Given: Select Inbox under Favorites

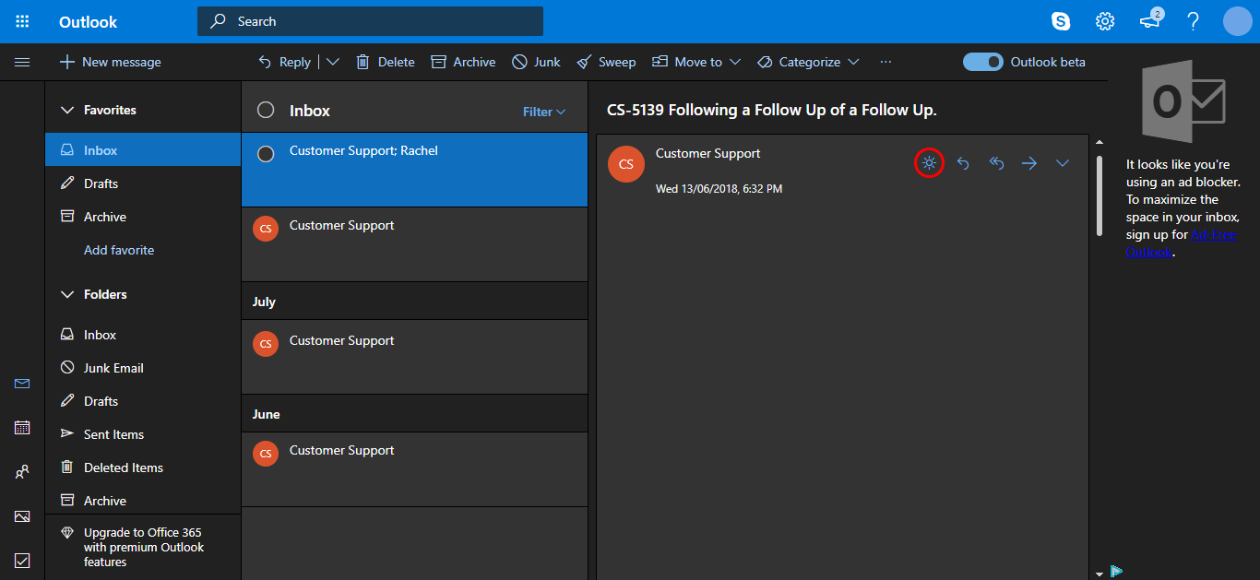Looking at the screenshot, I should click(143, 150).
